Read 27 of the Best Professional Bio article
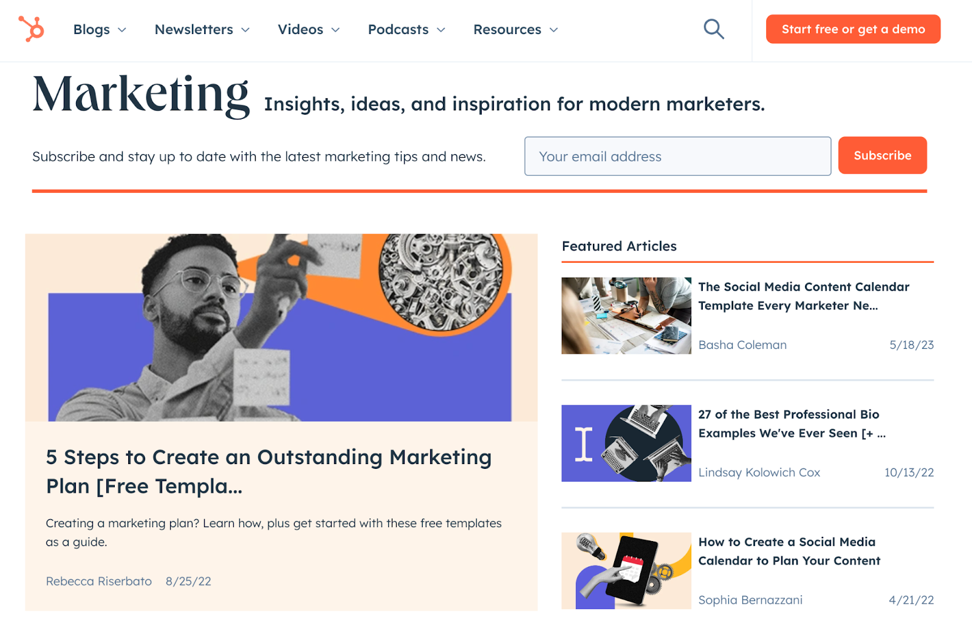Screen dimensions: 972x623 792,423
